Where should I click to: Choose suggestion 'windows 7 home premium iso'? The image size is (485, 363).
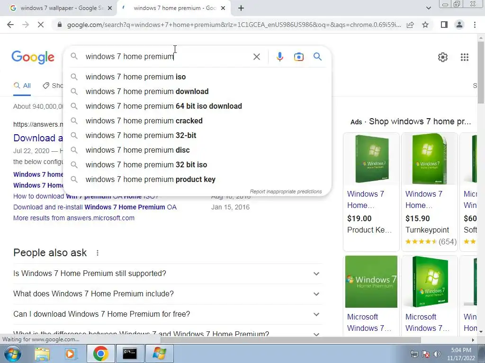(x=197, y=77)
